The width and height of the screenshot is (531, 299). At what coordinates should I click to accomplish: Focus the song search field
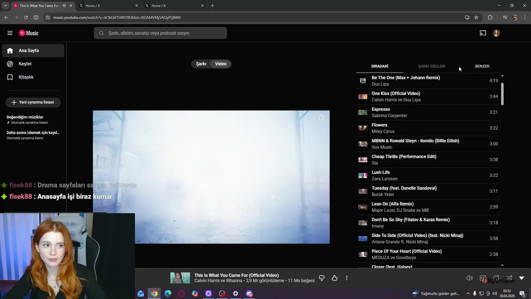click(x=160, y=33)
